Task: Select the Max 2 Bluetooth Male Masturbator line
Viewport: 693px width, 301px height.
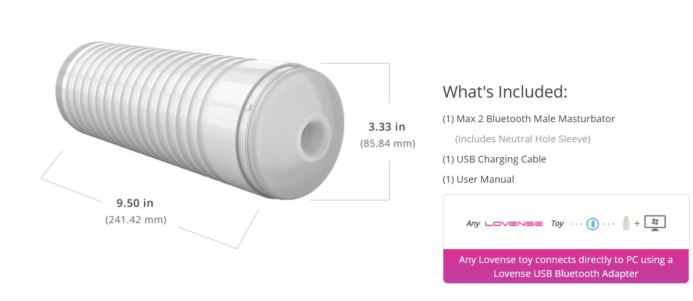Action: pyautogui.click(x=529, y=119)
